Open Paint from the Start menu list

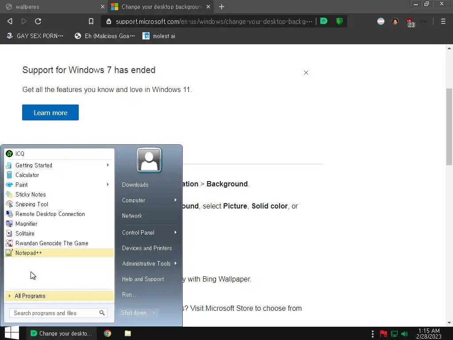(59, 185)
